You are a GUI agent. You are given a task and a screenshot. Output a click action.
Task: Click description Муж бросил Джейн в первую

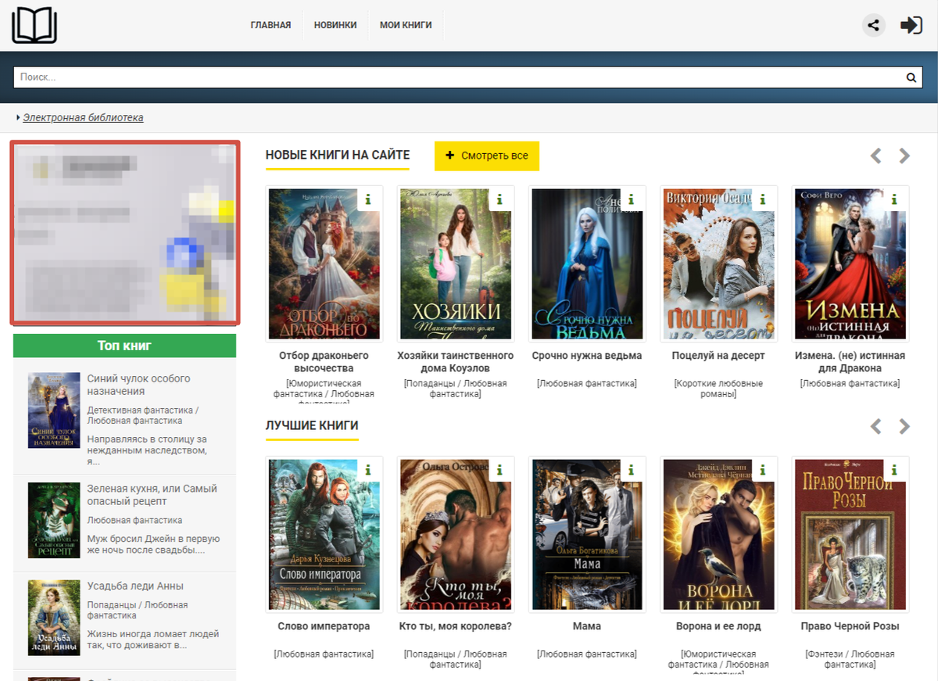tap(153, 544)
